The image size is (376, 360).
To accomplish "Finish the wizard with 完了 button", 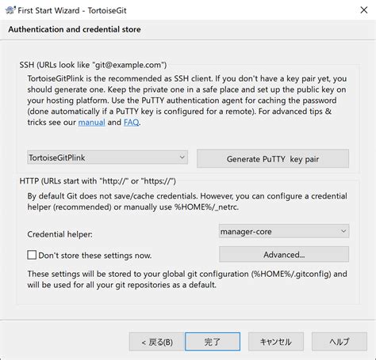I will [213, 342].
